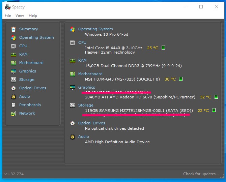This screenshot has height=182, width=226.
Task: Open the View menu
Action: (x=20, y=16)
